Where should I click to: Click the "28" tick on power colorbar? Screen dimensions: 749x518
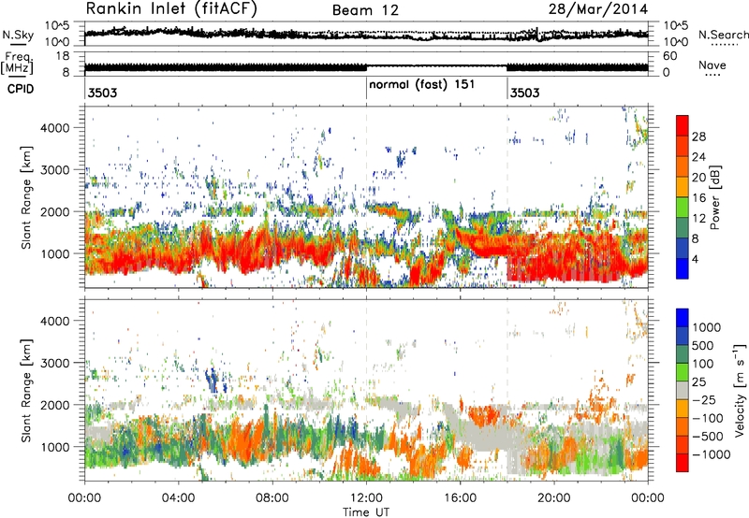698,137
